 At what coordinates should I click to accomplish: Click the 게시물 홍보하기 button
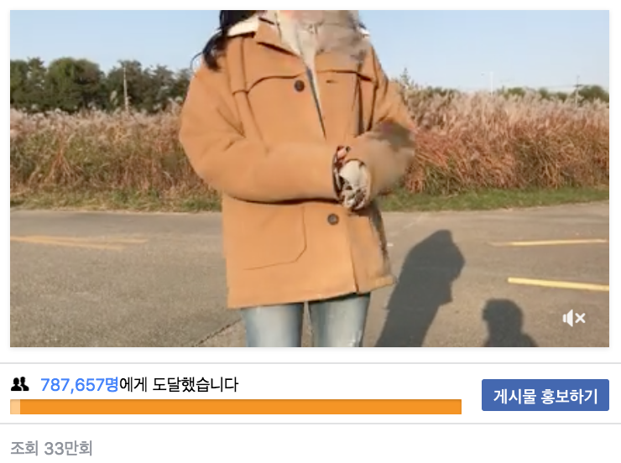point(545,395)
